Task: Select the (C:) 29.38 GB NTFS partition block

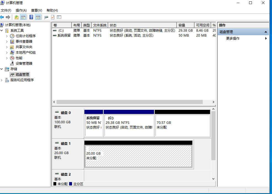Action: tap(129, 125)
